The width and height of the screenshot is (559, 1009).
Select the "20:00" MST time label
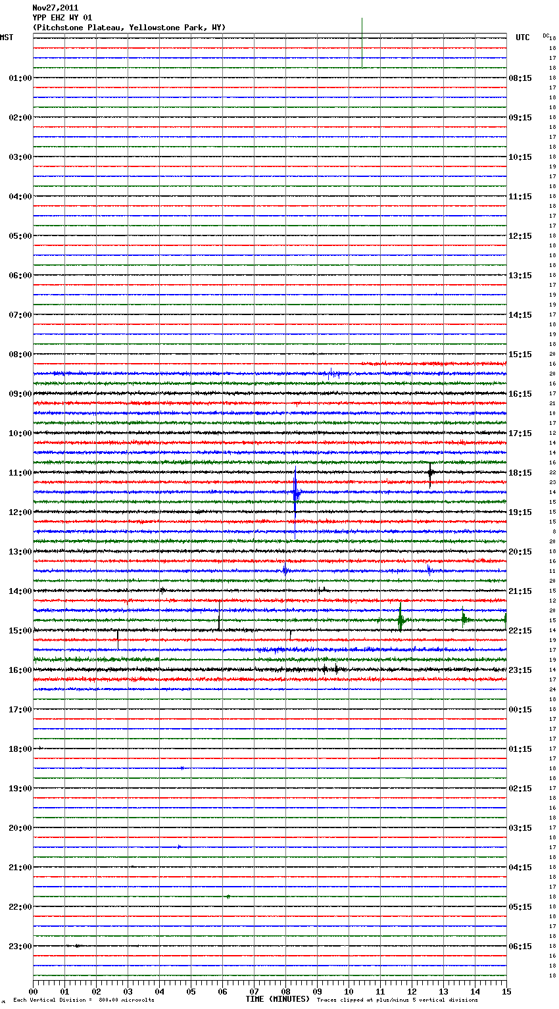point(20,828)
